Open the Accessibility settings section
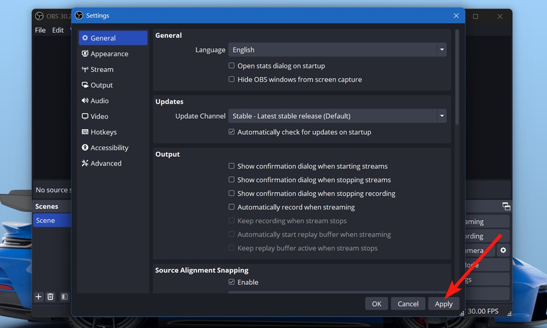Image resolution: width=547 pixels, height=328 pixels. [x=109, y=147]
